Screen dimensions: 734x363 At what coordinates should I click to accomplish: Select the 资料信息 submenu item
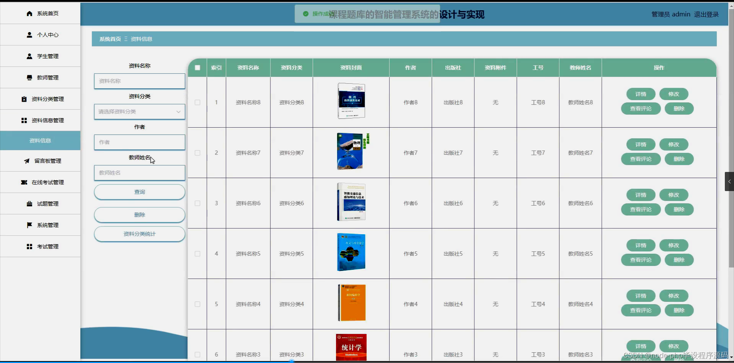click(40, 140)
